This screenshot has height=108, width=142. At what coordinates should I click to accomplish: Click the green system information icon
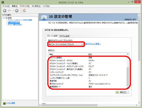point(4,103)
